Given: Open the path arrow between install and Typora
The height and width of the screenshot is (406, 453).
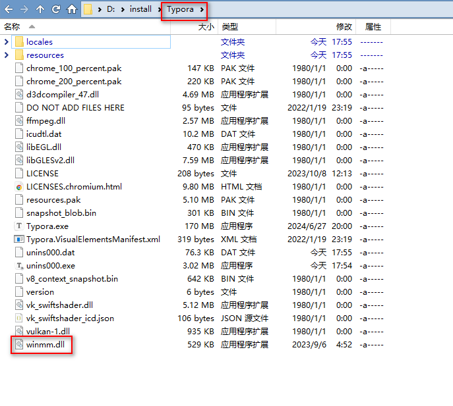Looking at the screenshot, I should click(159, 9).
